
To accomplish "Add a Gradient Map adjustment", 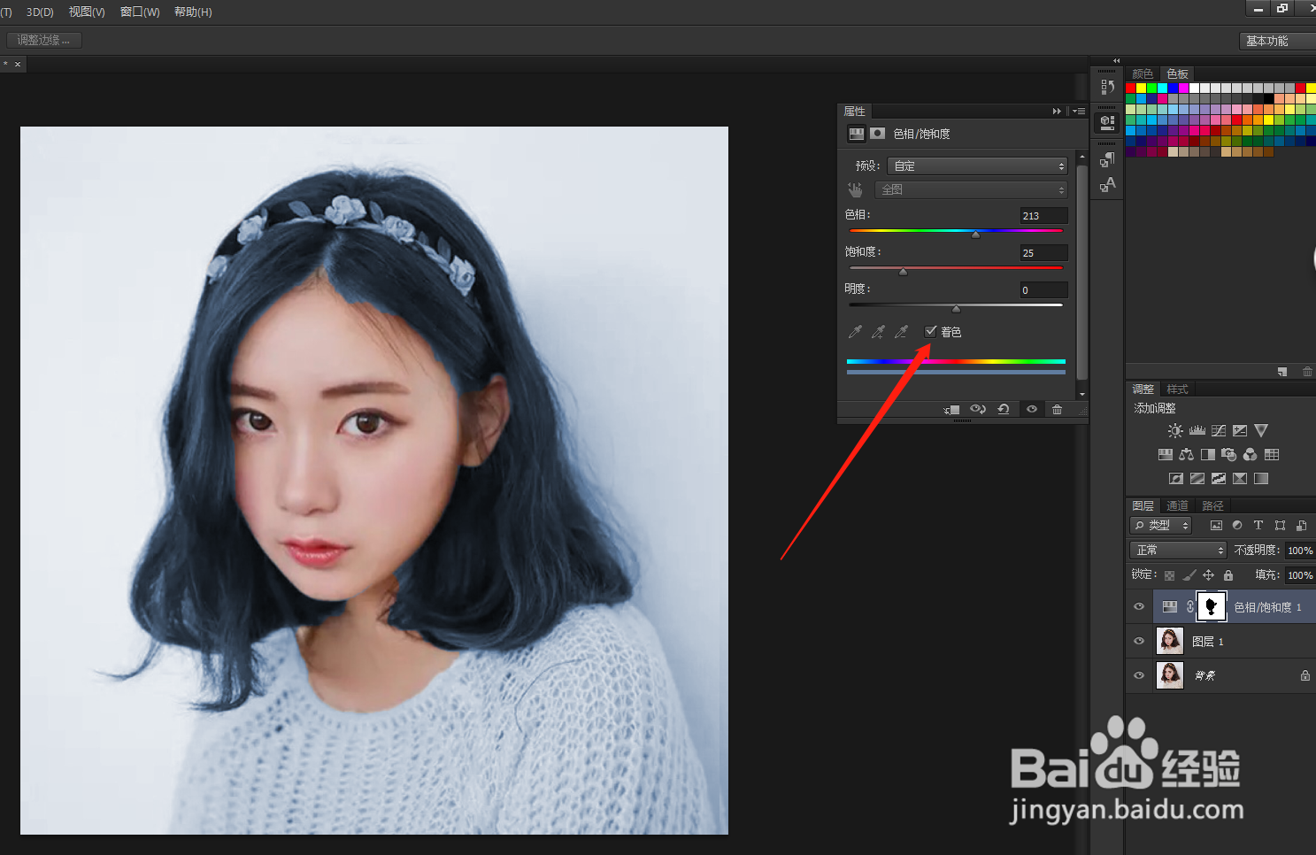I will point(1261,479).
